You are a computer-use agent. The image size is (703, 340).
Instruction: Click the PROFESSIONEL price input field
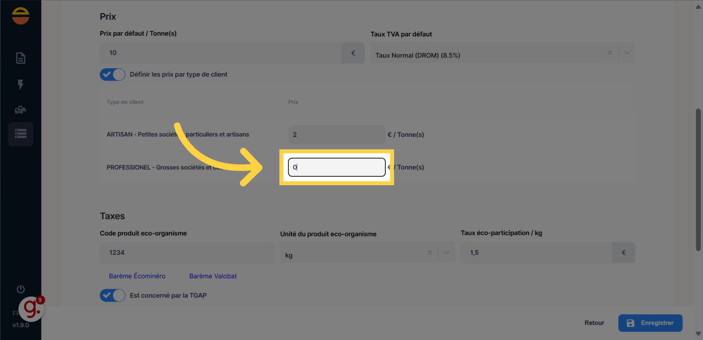(x=336, y=167)
